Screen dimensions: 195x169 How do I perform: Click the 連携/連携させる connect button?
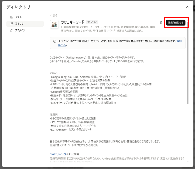[x=176, y=22]
